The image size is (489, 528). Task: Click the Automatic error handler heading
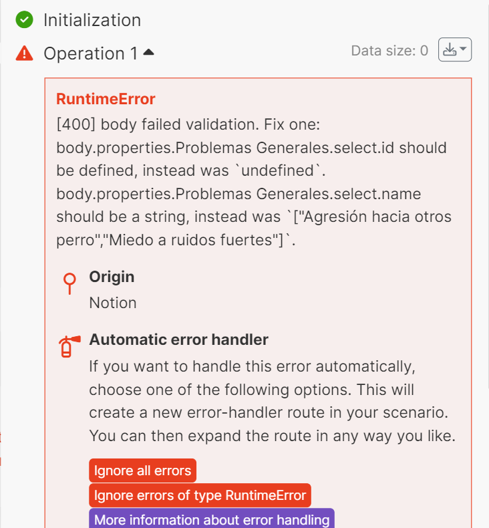point(178,340)
